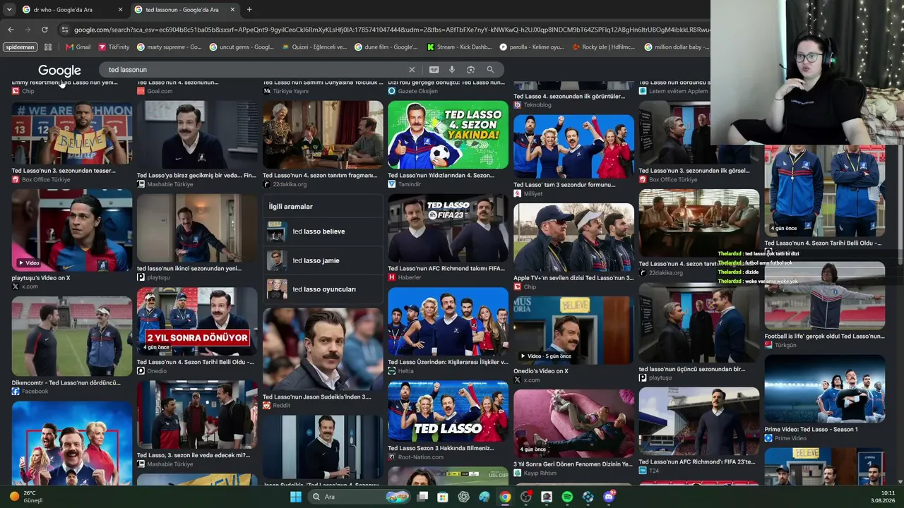The height and width of the screenshot is (508, 904).
Task: Select related search 'ted lasso believe'
Action: 323,231
